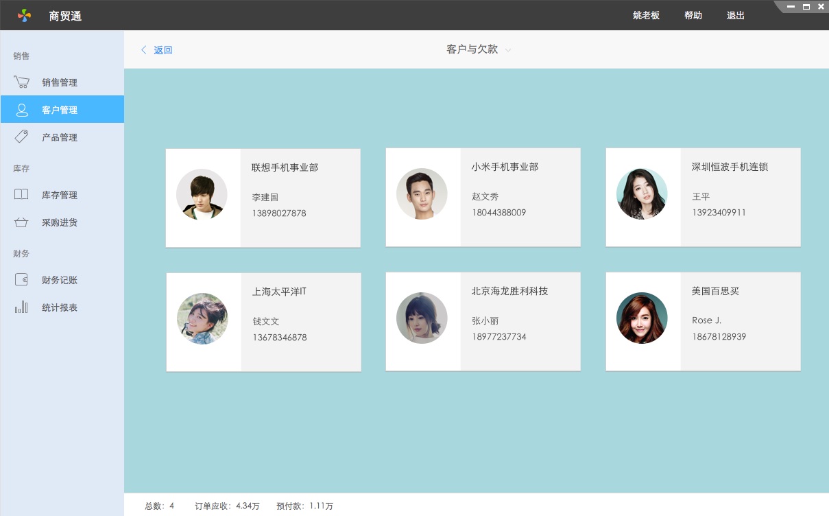This screenshot has height=516, width=829.
Task: Go back using the 返回 link
Action: [x=157, y=50]
